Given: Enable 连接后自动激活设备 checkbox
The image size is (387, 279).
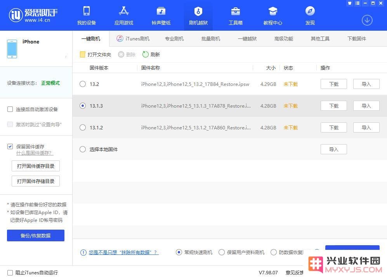Looking at the screenshot, I should coord(10,109).
